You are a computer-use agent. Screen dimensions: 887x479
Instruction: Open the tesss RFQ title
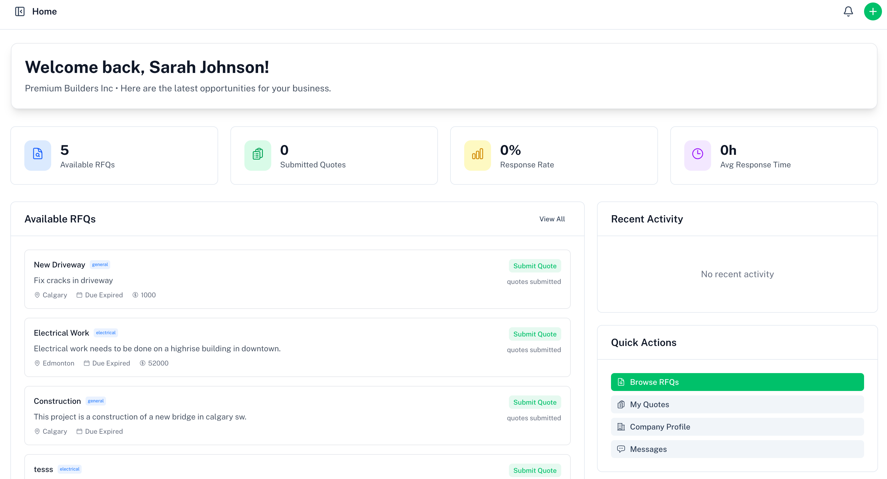(x=43, y=469)
